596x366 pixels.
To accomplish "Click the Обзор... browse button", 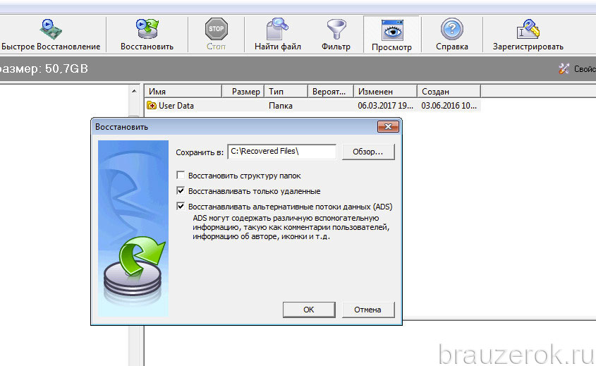I will coord(368,152).
